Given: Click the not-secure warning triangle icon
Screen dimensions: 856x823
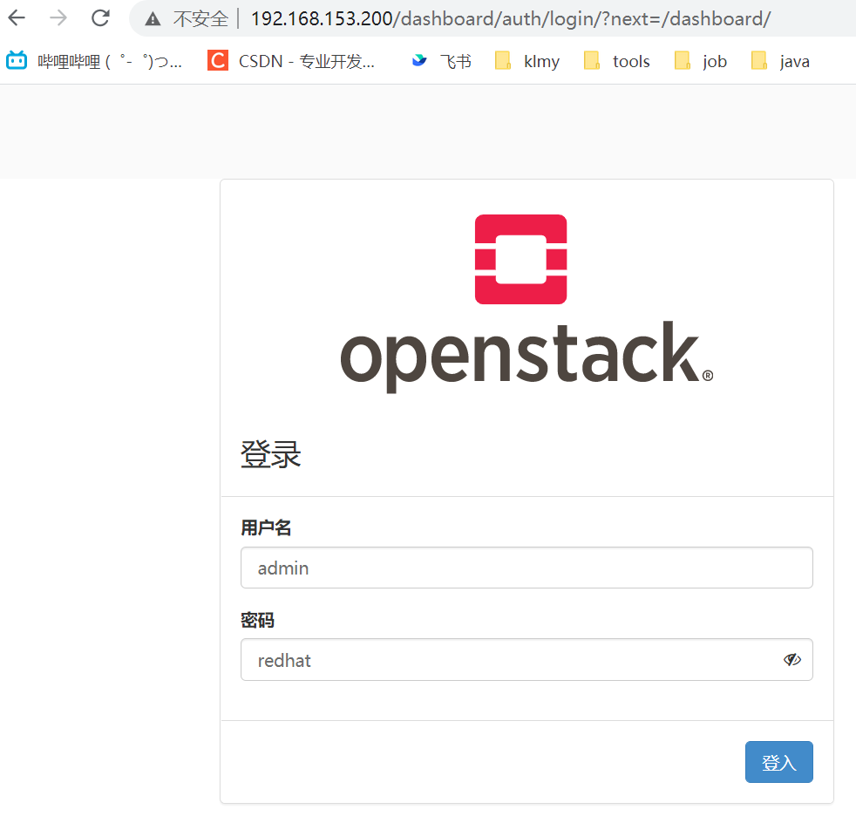Looking at the screenshot, I should point(153,20).
